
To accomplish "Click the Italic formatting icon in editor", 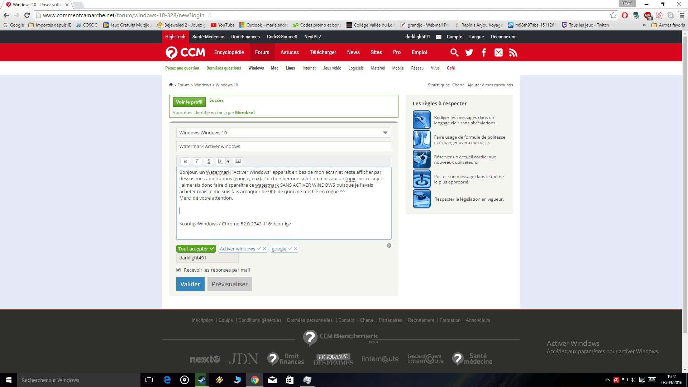I will [197, 161].
